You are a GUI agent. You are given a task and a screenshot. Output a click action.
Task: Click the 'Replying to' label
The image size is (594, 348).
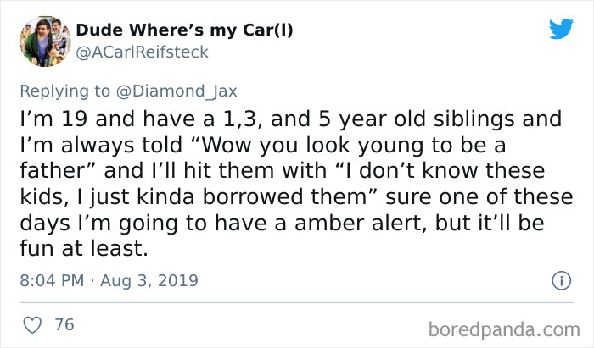coord(64,91)
